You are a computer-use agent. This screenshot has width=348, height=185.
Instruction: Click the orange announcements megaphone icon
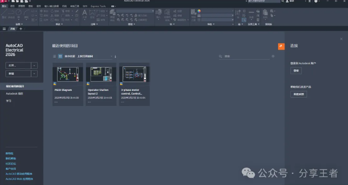281,46
